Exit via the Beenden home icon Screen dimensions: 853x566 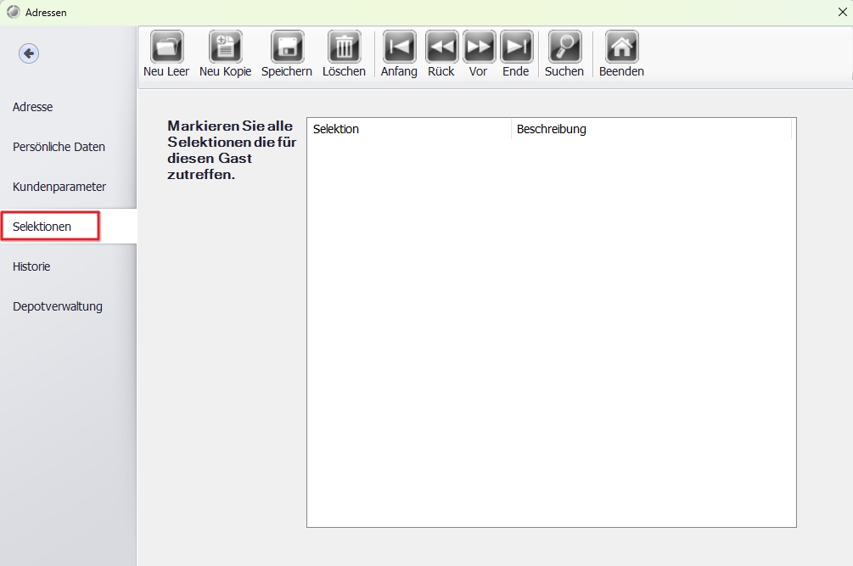coord(622,48)
